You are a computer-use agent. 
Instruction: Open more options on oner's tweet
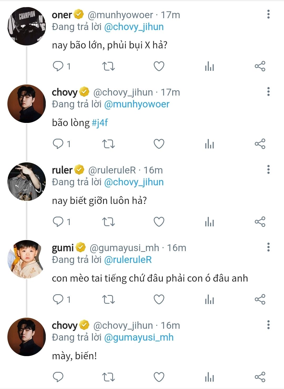click(x=268, y=14)
